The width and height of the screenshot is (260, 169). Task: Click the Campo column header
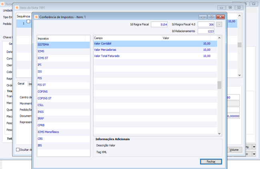(x=128, y=38)
